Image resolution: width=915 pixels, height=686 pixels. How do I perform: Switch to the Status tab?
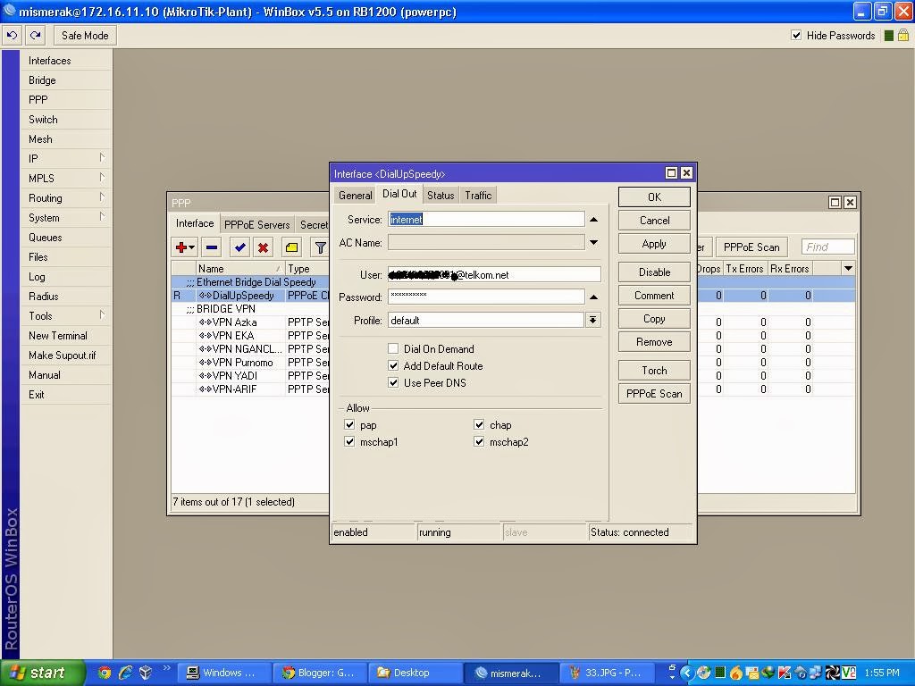(x=441, y=196)
